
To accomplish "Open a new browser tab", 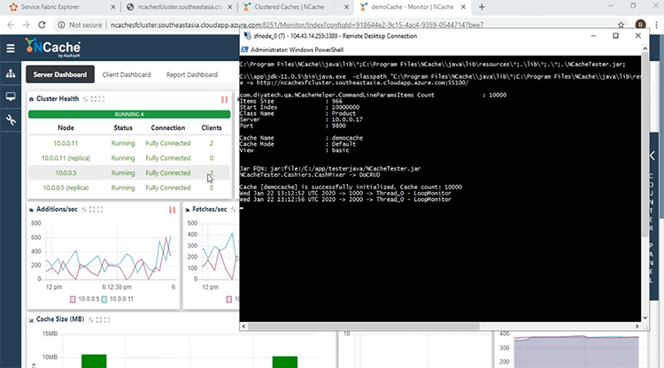I will pos(482,7).
